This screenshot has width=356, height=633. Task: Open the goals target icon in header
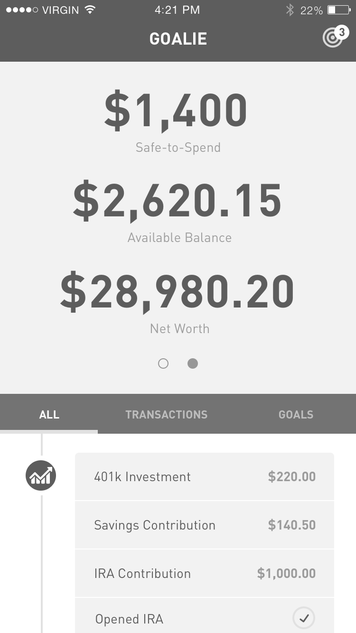pos(332,38)
